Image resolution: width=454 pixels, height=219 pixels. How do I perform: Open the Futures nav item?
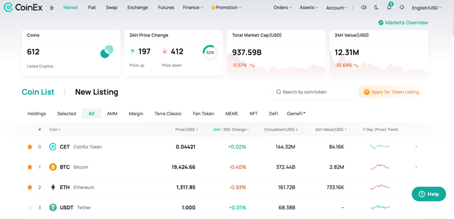coord(166,7)
